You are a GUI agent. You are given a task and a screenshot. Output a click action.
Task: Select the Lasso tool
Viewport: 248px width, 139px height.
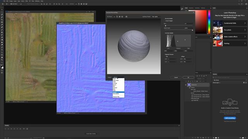pyautogui.click(x=2, y=15)
